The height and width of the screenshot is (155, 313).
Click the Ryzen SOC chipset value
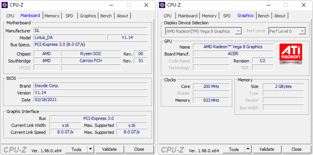(91, 54)
